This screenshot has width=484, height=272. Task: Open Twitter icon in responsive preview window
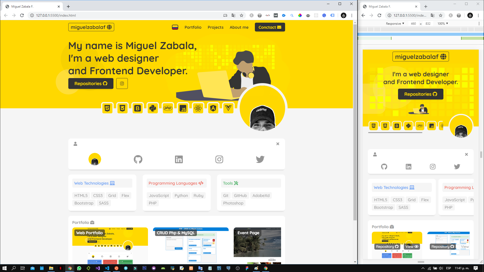[x=457, y=166]
